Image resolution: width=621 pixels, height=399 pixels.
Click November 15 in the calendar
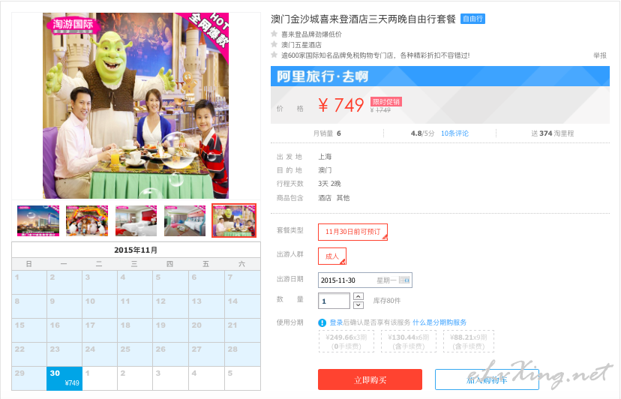click(29, 330)
